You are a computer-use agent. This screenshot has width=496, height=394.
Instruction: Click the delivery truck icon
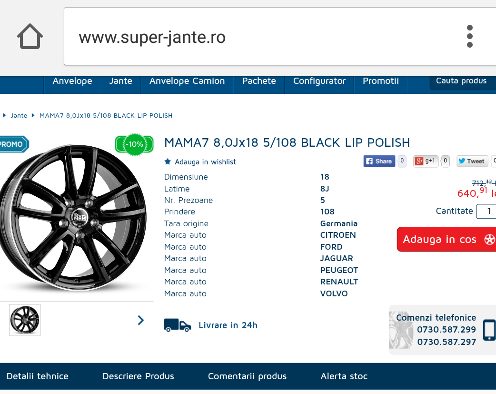tap(178, 325)
